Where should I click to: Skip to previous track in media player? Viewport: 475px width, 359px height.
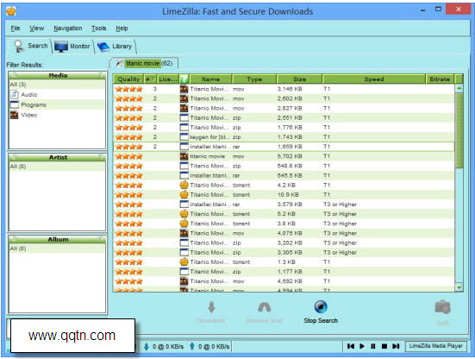(x=351, y=346)
